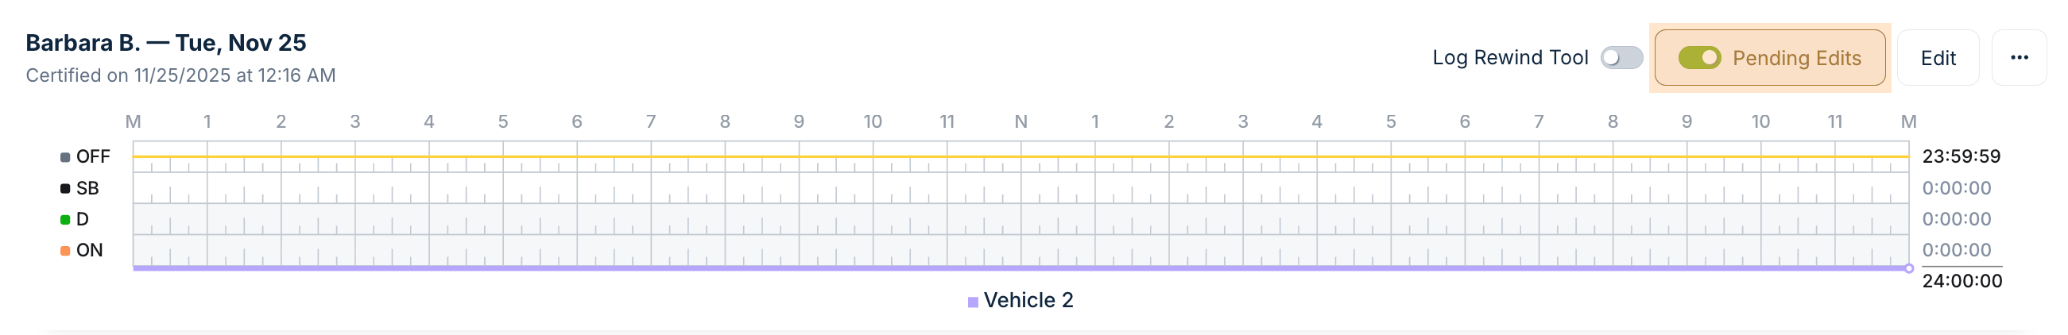Screen dimensions: 2068x335
Task: Toggle the Log Rewind Tool switch
Action: (x=1621, y=58)
